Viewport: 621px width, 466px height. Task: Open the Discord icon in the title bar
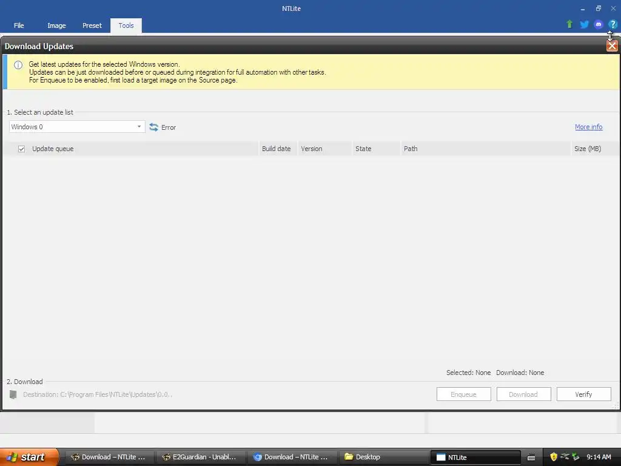click(599, 24)
